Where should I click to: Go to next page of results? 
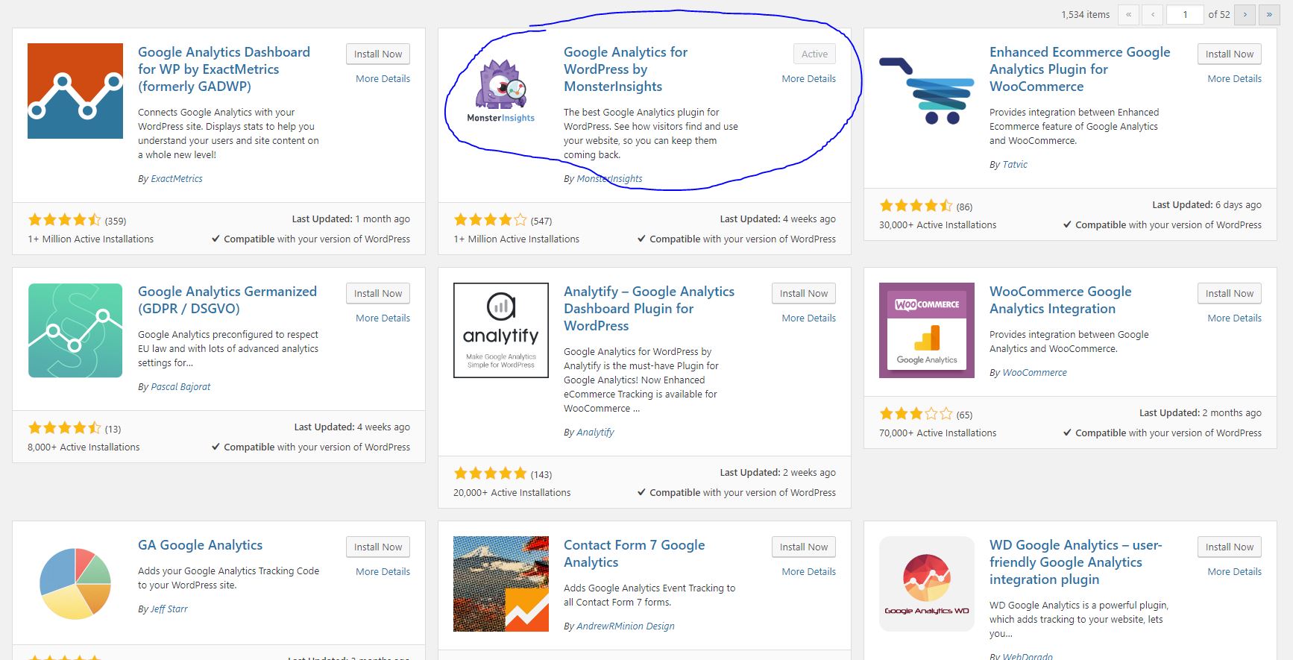1245,14
